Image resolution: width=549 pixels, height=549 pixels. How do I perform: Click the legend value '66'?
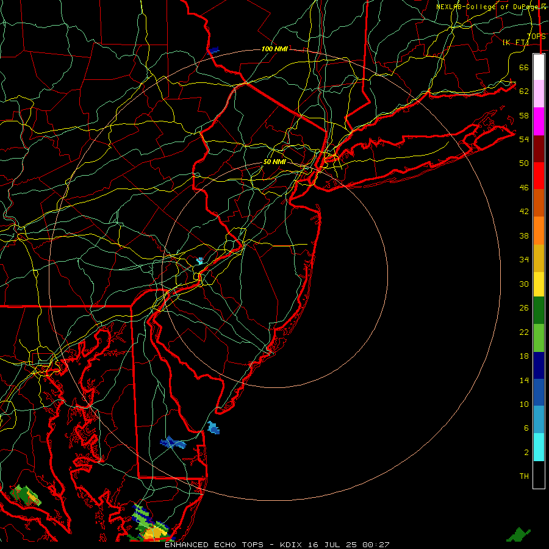[x=524, y=67]
